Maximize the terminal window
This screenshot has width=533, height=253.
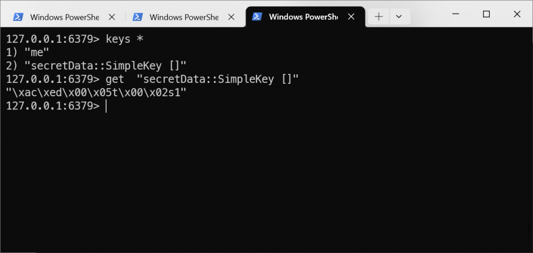coord(487,14)
